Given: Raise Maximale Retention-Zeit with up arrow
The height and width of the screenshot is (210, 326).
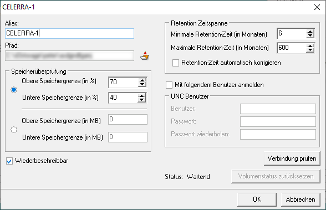Looking at the screenshot, I should [x=310, y=46].
